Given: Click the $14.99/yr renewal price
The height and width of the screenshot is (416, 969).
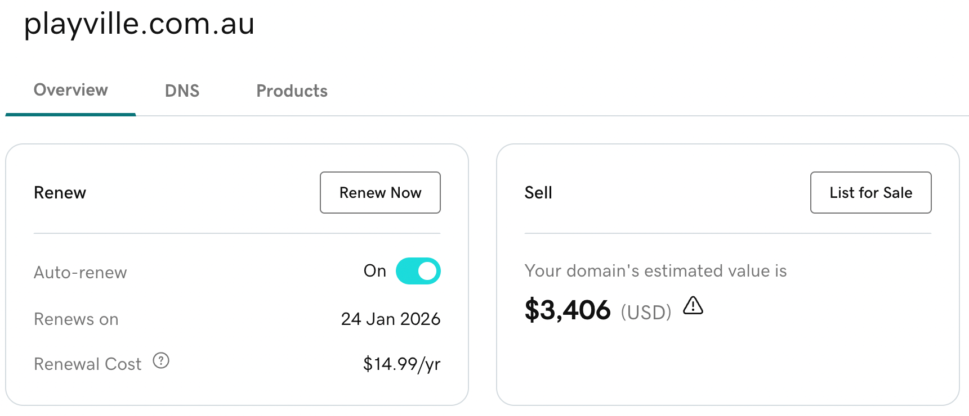Looking at the screenshot, I should pyautogui.click(x=401, y=364).
